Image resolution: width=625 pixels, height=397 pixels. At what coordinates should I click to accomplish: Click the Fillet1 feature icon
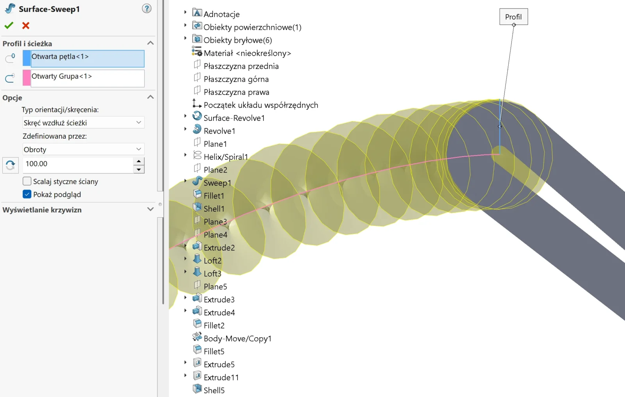197,195
